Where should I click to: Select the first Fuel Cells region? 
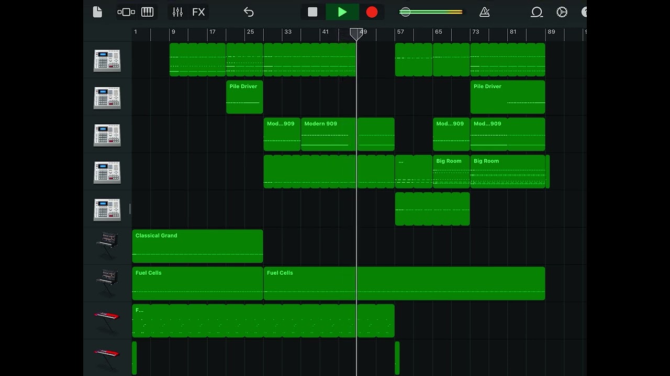[197, 284]
